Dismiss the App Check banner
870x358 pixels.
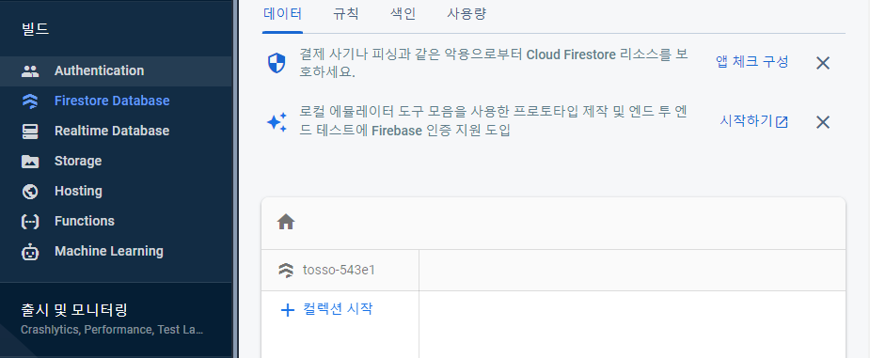pyautogui.click(x=823, y=63)
